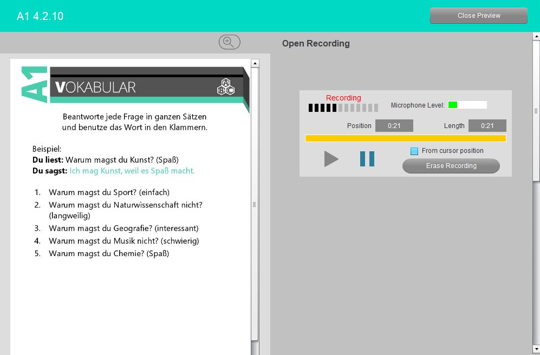Click the green A1 logo on worksheet
The height and width of the screenshot is (355, 540).
click(x=34, y=84)
